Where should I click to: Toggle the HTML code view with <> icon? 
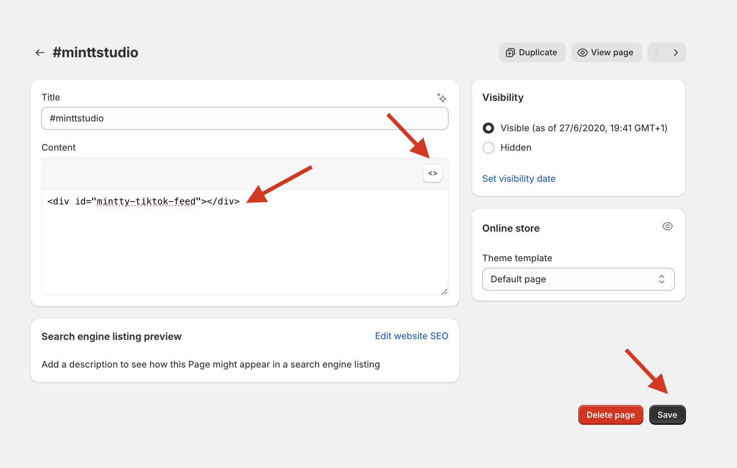432,173
